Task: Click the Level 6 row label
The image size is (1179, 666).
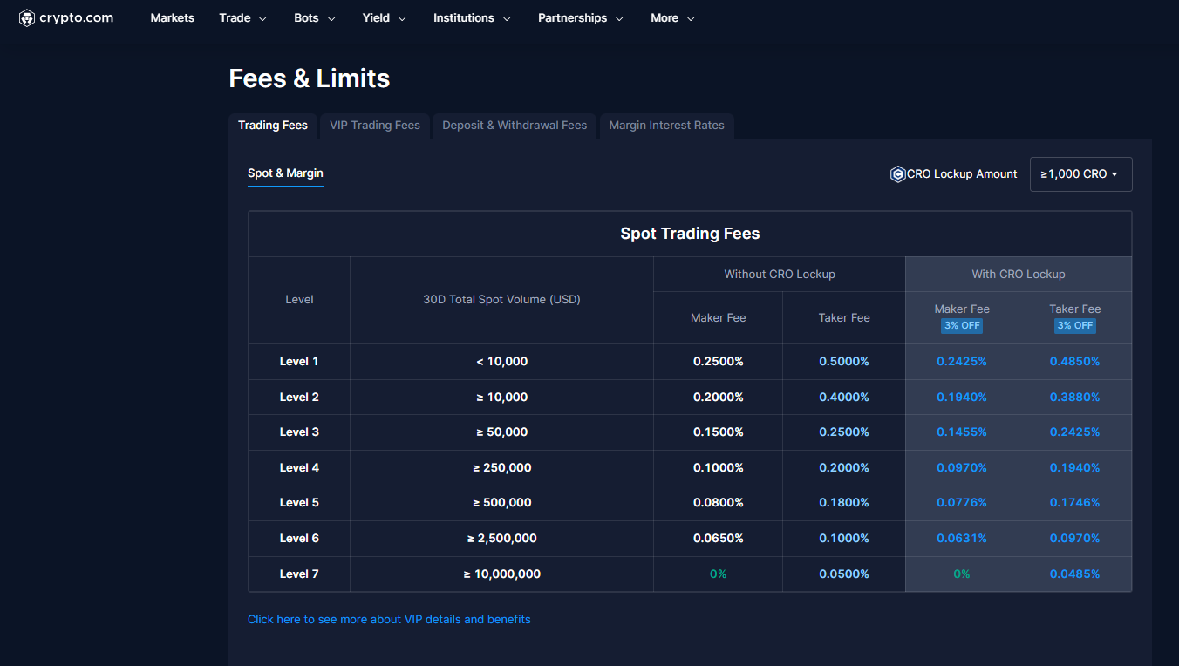Action: point(299,538)
